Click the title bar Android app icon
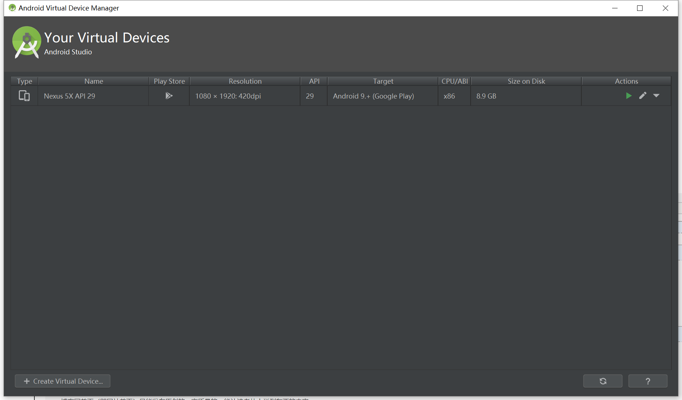Screen dimensions: 682x400 click(12, 8)
